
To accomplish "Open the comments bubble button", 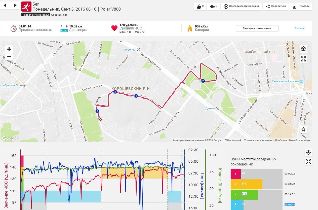I will [213, 7].
